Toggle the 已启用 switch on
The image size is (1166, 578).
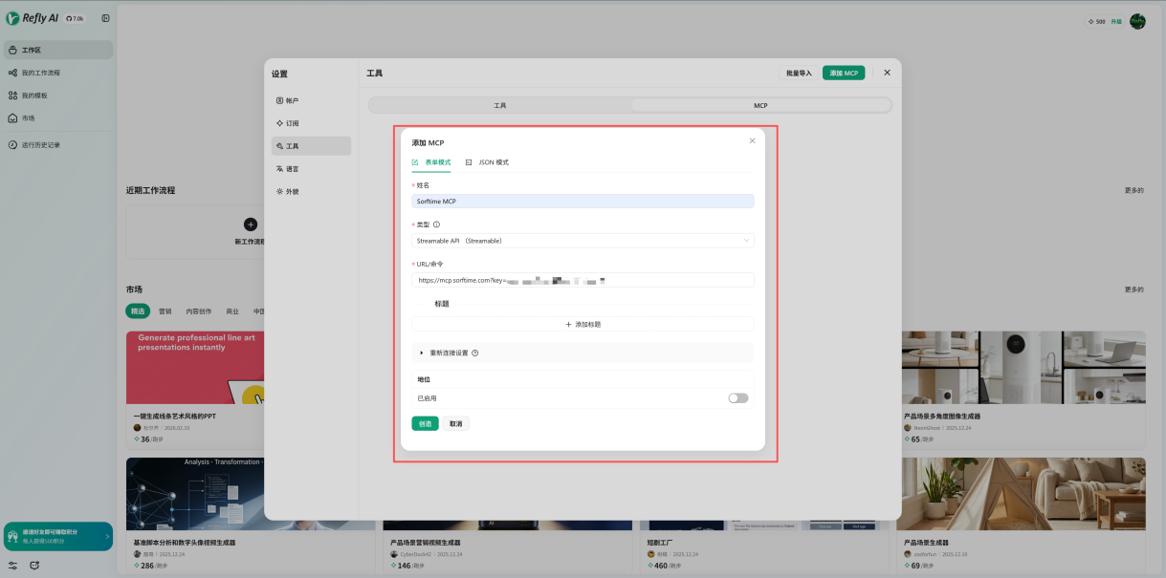pyautogui.click(x=737, y=398)
